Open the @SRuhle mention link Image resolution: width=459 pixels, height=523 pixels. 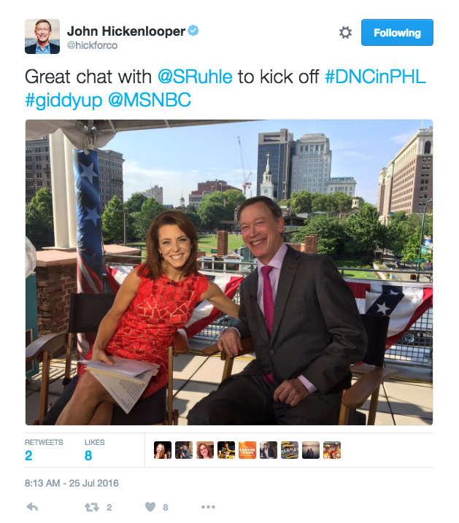[x=195, y=77]
